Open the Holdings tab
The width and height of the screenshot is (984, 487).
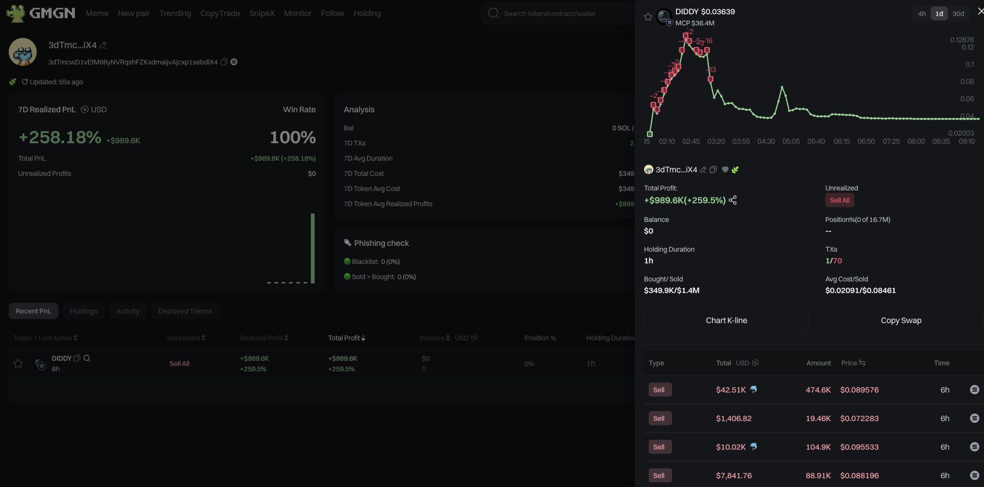(x=84, y=311)
